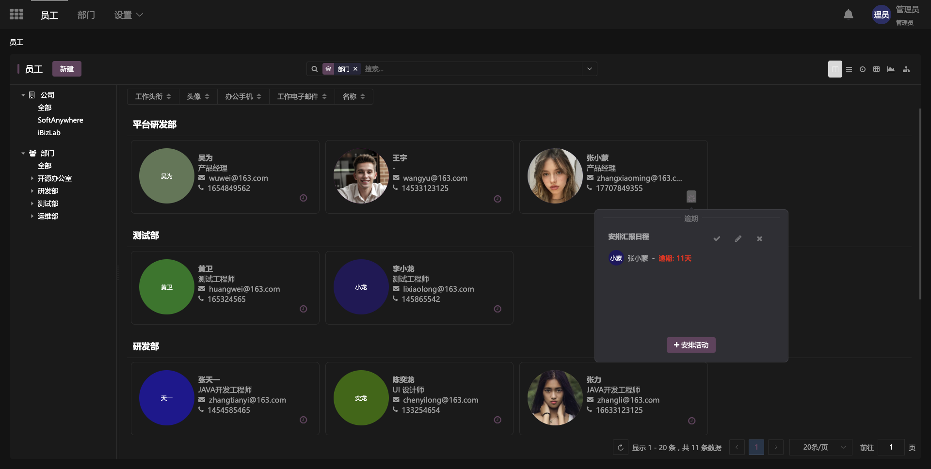This screenshot has height=469, width=931.
Task: Expand the 研发部 tree node
Action: [32, 191]
